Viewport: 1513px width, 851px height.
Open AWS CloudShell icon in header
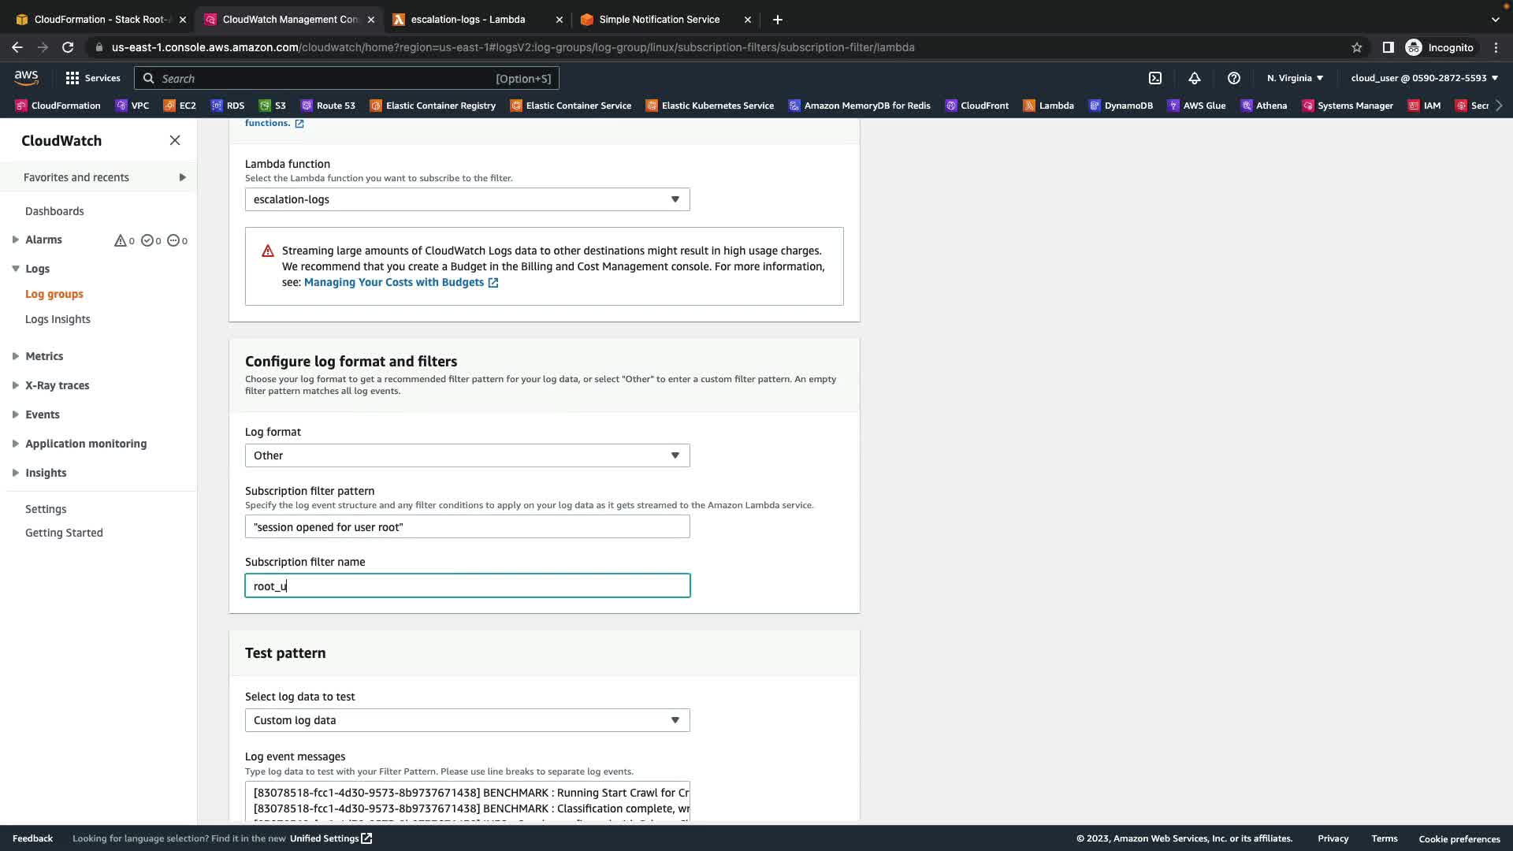(x=1154, y=78)
